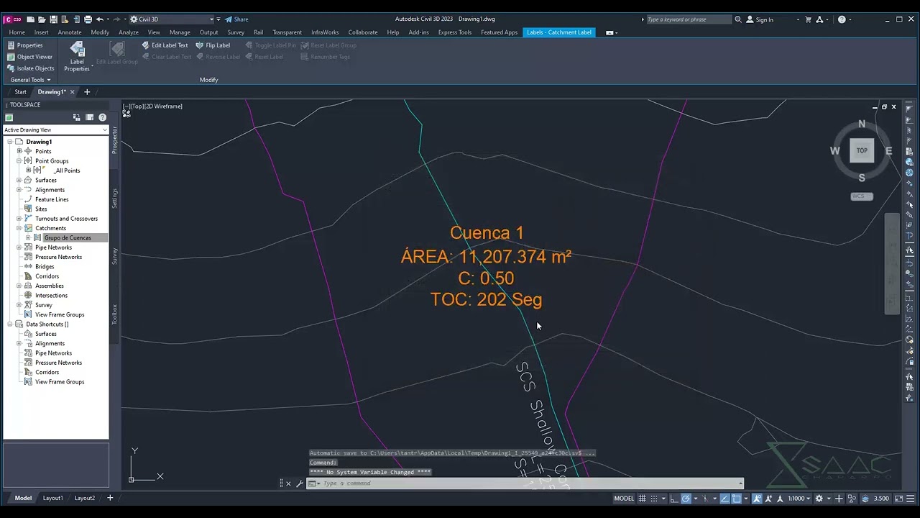Click the Share button
The height and width of the screenshot is (518, 920).
(236, 19)
